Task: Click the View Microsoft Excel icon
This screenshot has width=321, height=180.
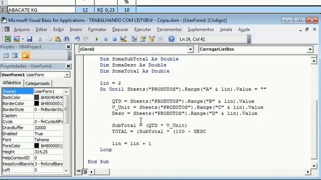Action: (x=8, y=39)
